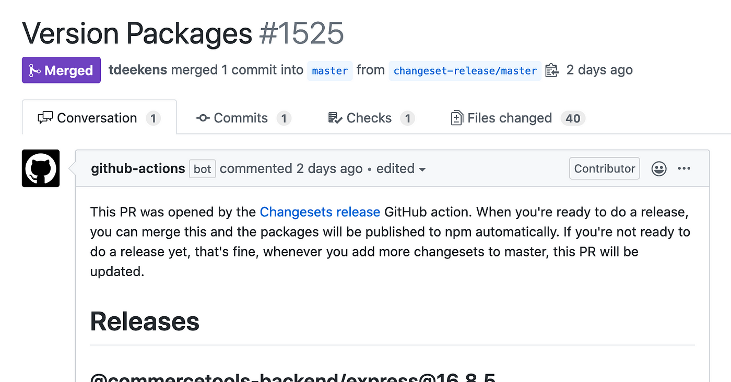The width and height of the screenshot is (731, 382).
Task: Copy branch name using clipboard icon
Action: pyautogui.click(x=551, y=70)
